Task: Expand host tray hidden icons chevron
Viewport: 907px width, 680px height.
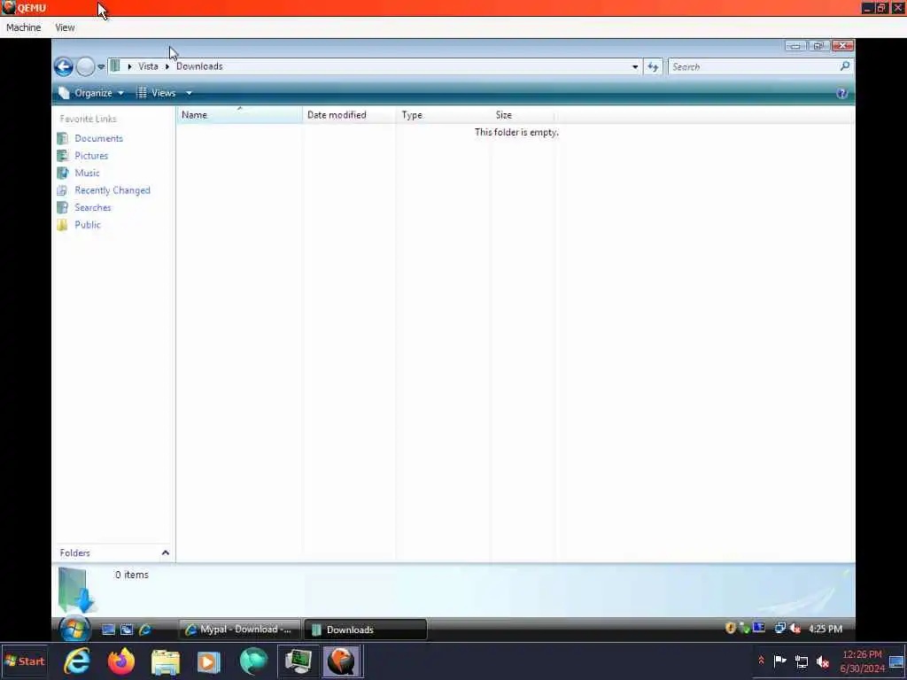Action: [761, 661]
